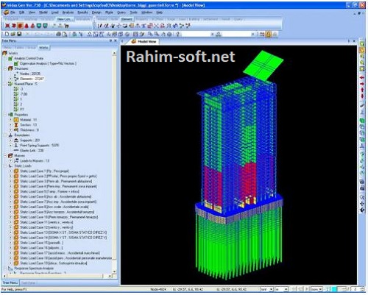This screenshot has width=368, height=295.
Task: Click the red left arrow in right toolbar
Action: pos(362,77)
